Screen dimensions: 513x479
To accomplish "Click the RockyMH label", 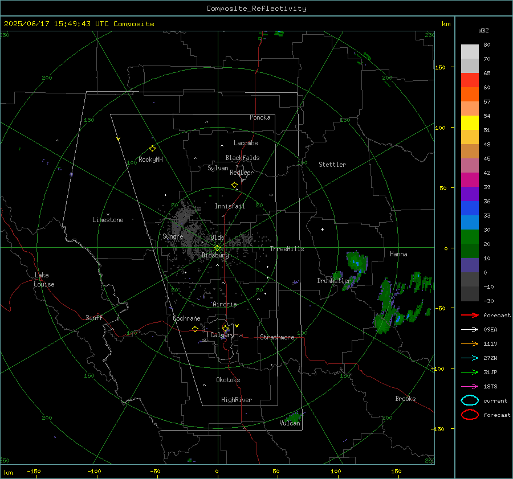I will pyautogui.click(x=150, y=159).
